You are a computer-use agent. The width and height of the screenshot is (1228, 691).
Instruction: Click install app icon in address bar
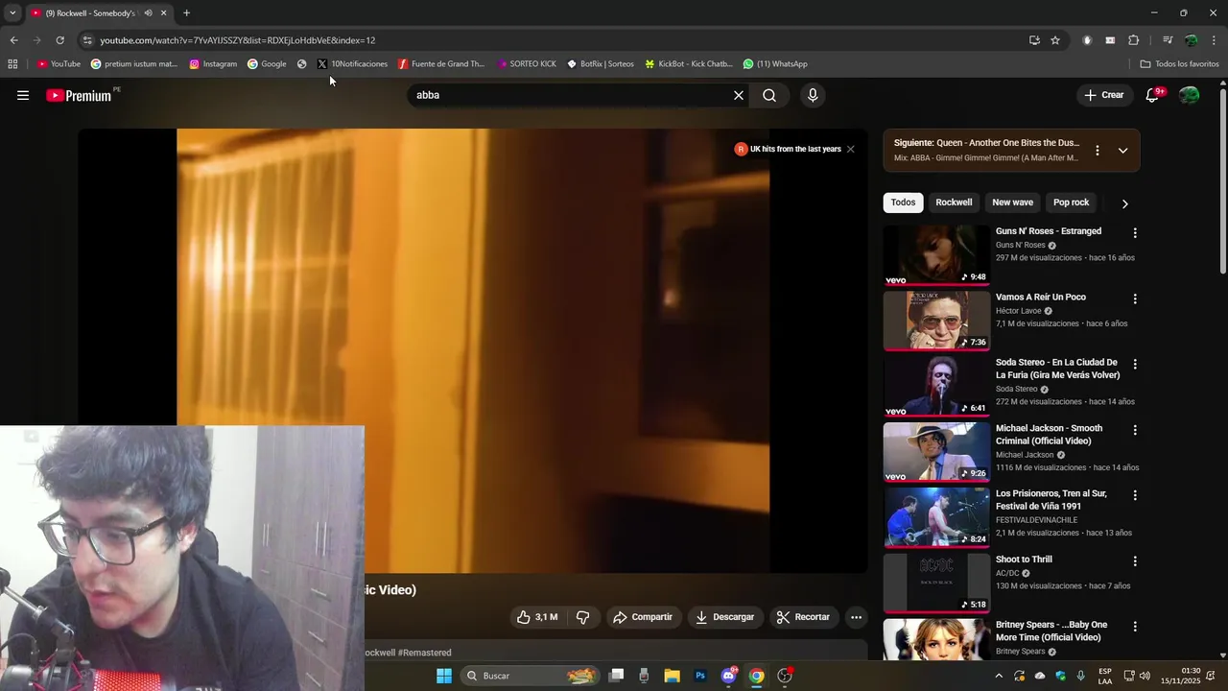[1034, 40]
